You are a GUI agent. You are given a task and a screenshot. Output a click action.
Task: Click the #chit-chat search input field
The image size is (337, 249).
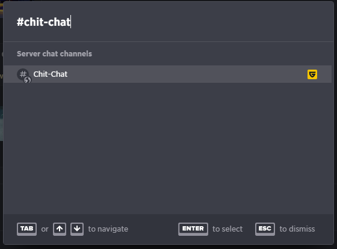tap(168, 22)
